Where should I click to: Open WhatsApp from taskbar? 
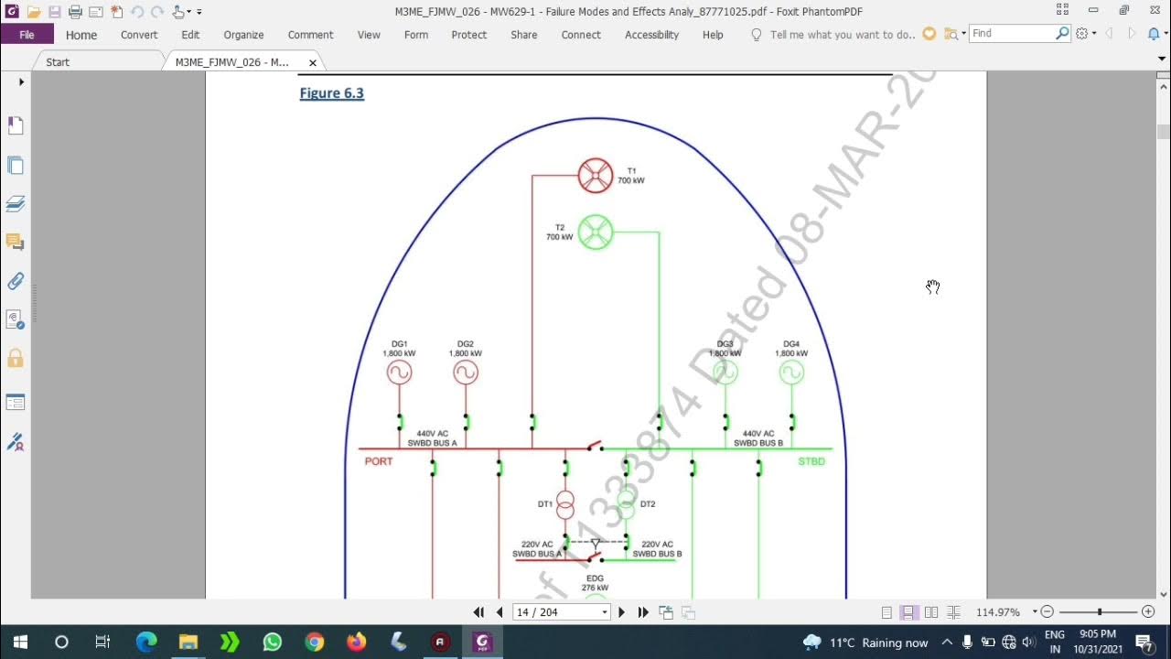pos(272,642)
